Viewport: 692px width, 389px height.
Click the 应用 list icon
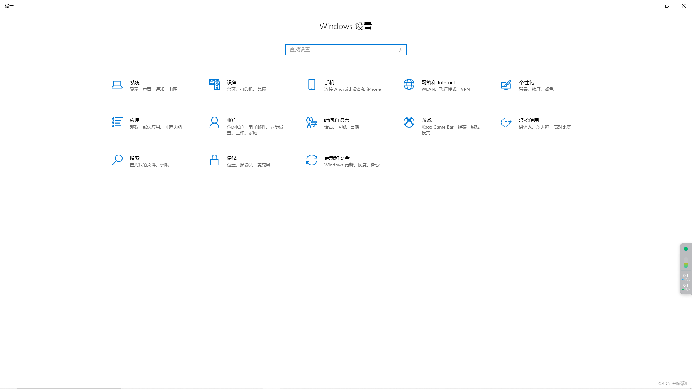[x=117, y=122]
